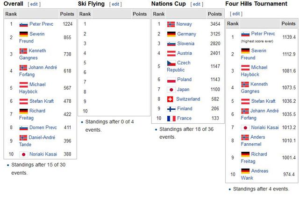Click the Czech Republic flag icon
The height and width of the screenshot is (197, 299).
point(171,63)
